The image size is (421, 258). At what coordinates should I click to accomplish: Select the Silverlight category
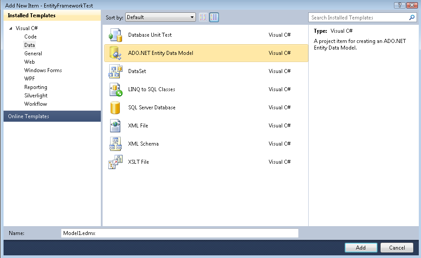(36, 96)
